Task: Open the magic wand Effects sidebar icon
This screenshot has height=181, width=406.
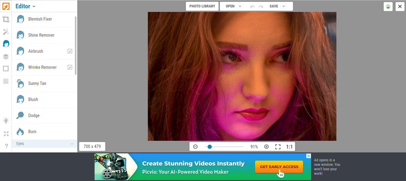Action: [x=6, y=31]
